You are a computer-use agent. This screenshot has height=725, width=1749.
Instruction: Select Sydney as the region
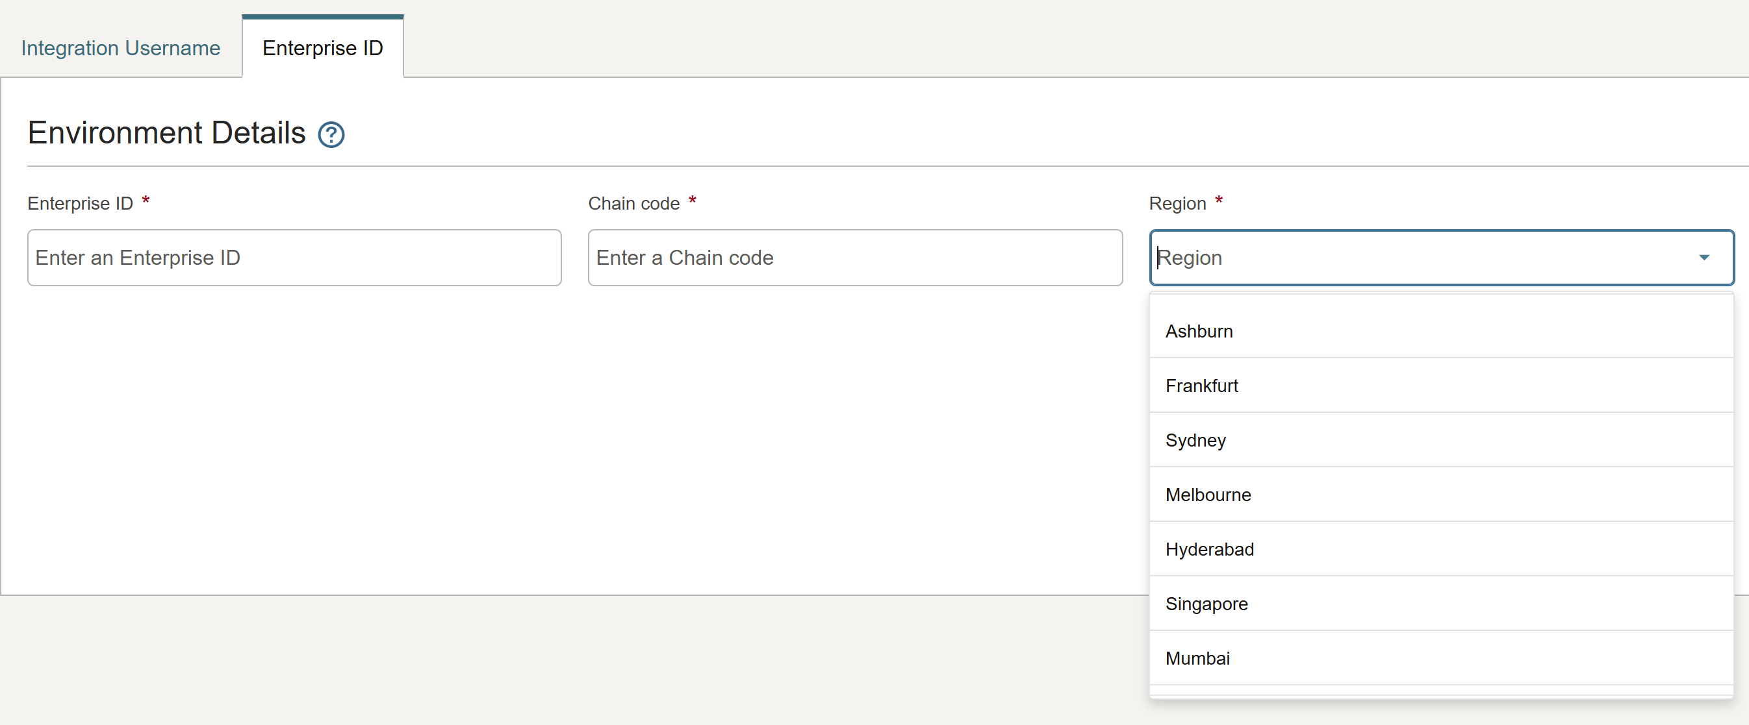(1195, 440)
